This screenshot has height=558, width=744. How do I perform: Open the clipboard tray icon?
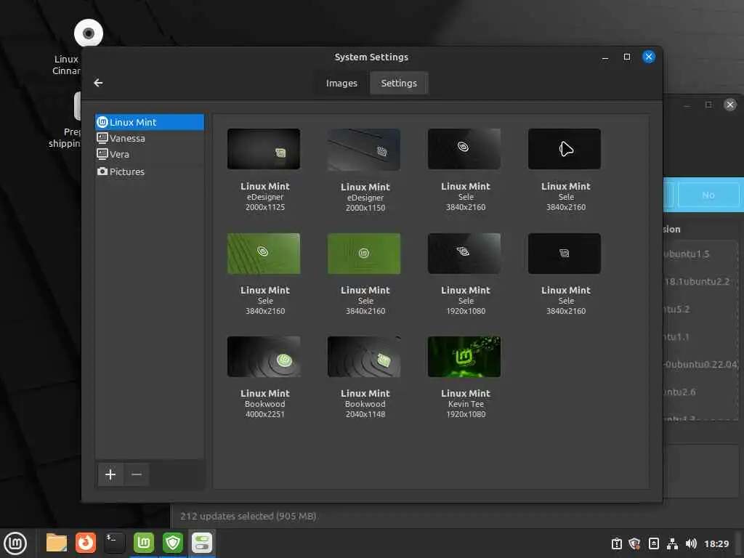click(x=616, y=543)
